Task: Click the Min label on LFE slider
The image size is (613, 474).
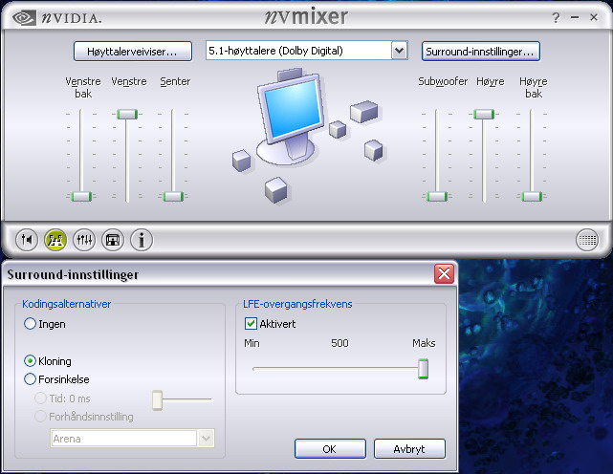Action: 252,343
